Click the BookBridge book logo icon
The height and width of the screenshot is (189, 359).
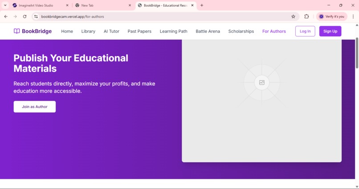17,31
